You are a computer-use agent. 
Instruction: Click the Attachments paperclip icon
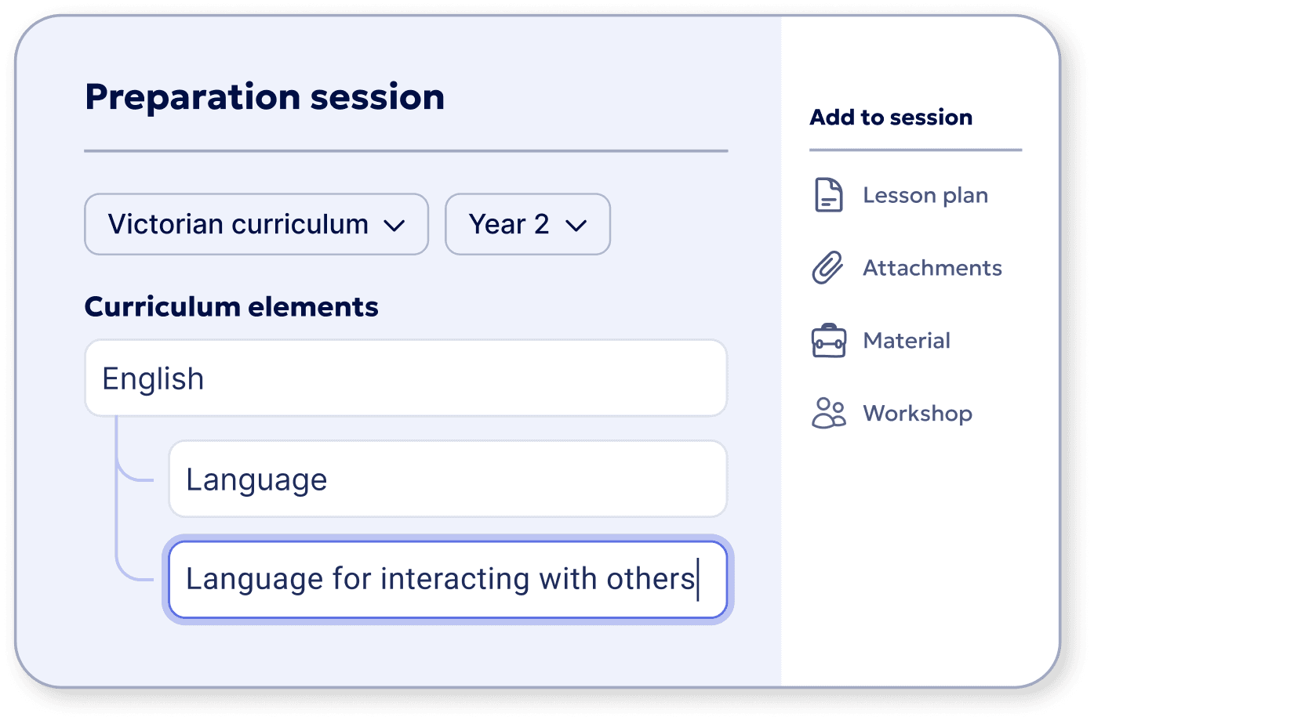click(827, 268)
